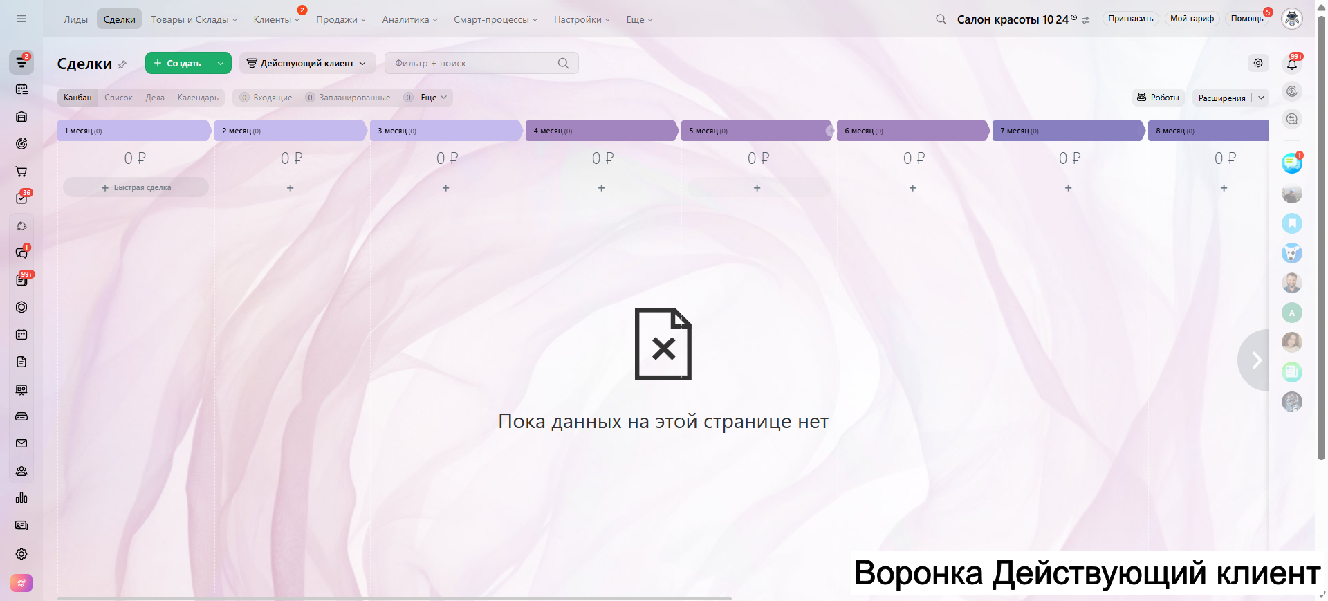Open the Действующий клиент funnel selector
Viewport: 1328px width, 601px height.
[307, 63]
